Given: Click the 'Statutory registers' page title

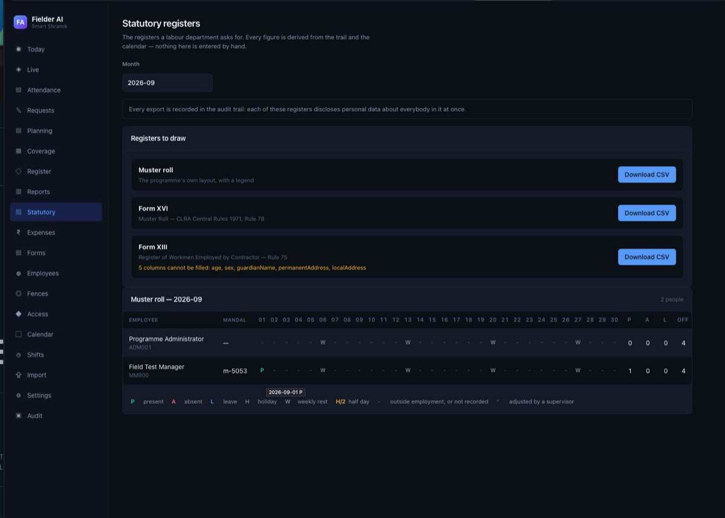Looking at the screenshot, I should pos(161,24).
